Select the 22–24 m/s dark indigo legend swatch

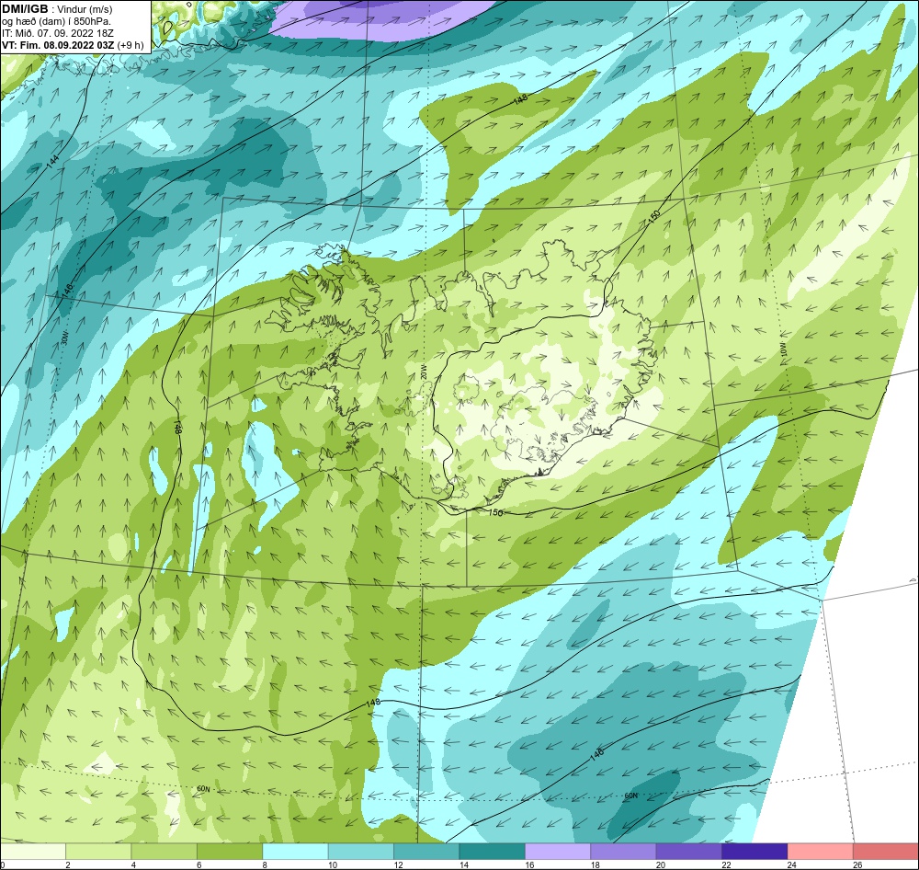point(754,851)
